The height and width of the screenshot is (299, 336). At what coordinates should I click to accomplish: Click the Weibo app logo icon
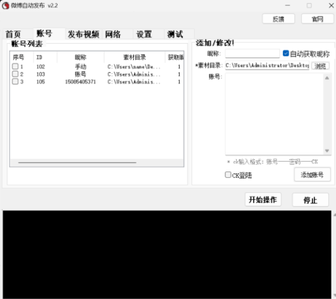click(x=5, y=5)
